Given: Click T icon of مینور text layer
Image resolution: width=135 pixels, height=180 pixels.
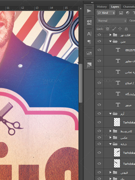Looking at the screenshot, I should [x=118, y=105].
